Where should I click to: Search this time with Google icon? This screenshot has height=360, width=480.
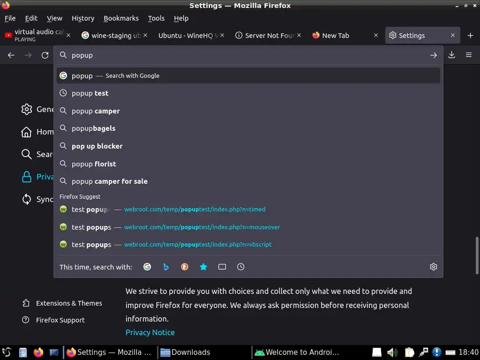point(147,267)
